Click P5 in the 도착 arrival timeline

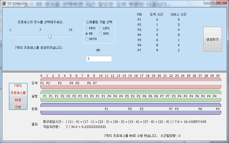point(77,83)
